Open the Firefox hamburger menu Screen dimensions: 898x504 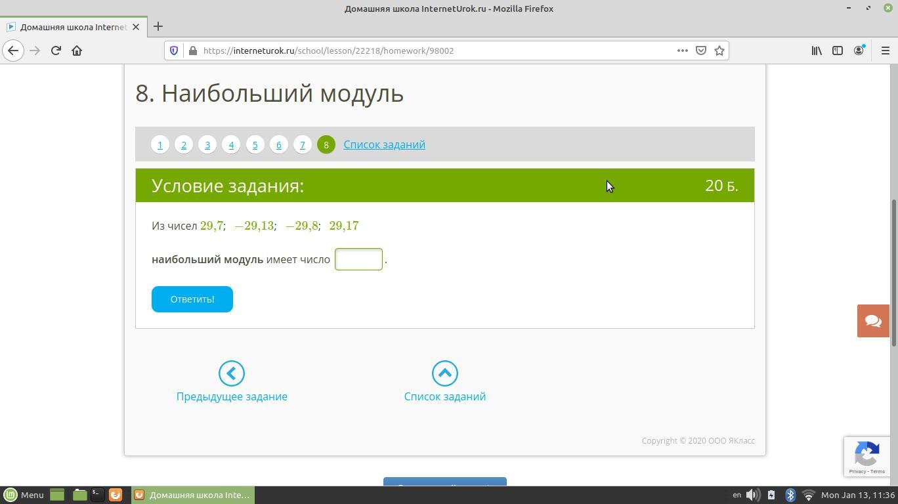(x=885, y=51)
